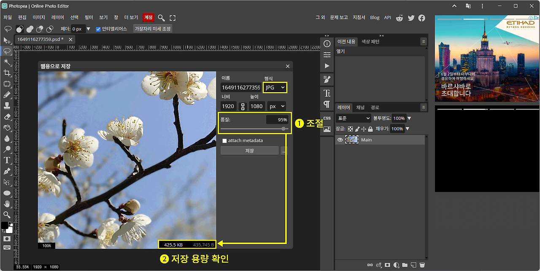
Task: Toggle the anti-alias checkbox
Action: tap(98, 29)
